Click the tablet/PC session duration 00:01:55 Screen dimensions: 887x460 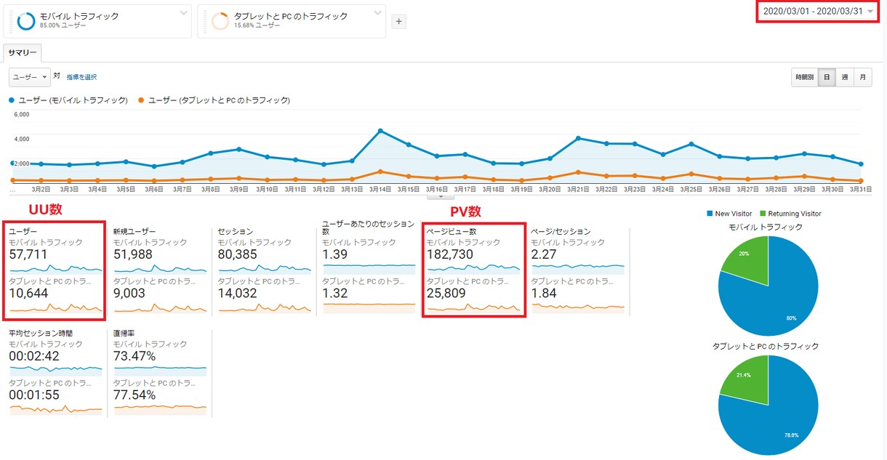tap(33, 395)
